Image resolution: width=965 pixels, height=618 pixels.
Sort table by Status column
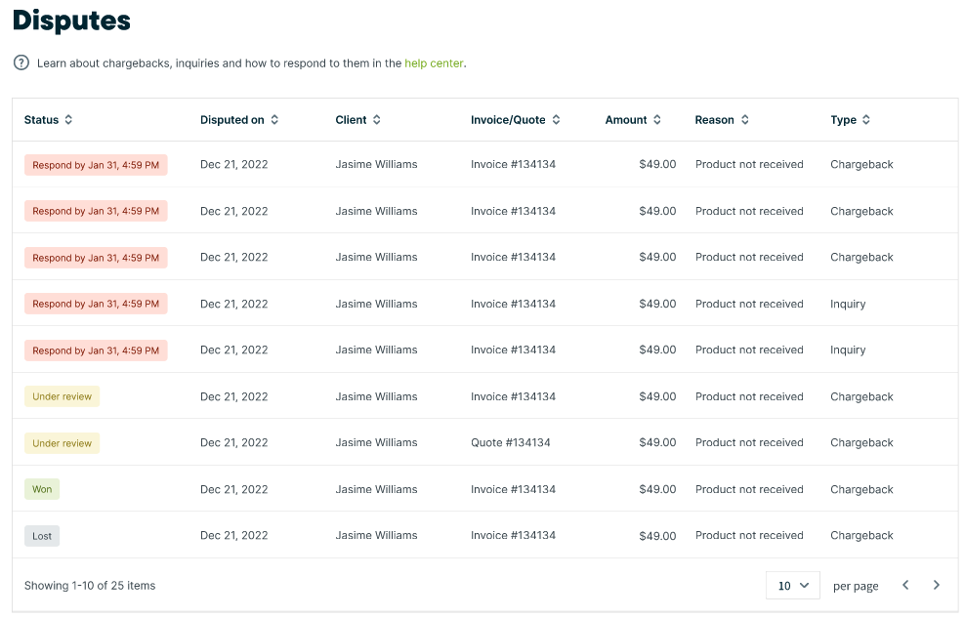click(x=68, y=120)
